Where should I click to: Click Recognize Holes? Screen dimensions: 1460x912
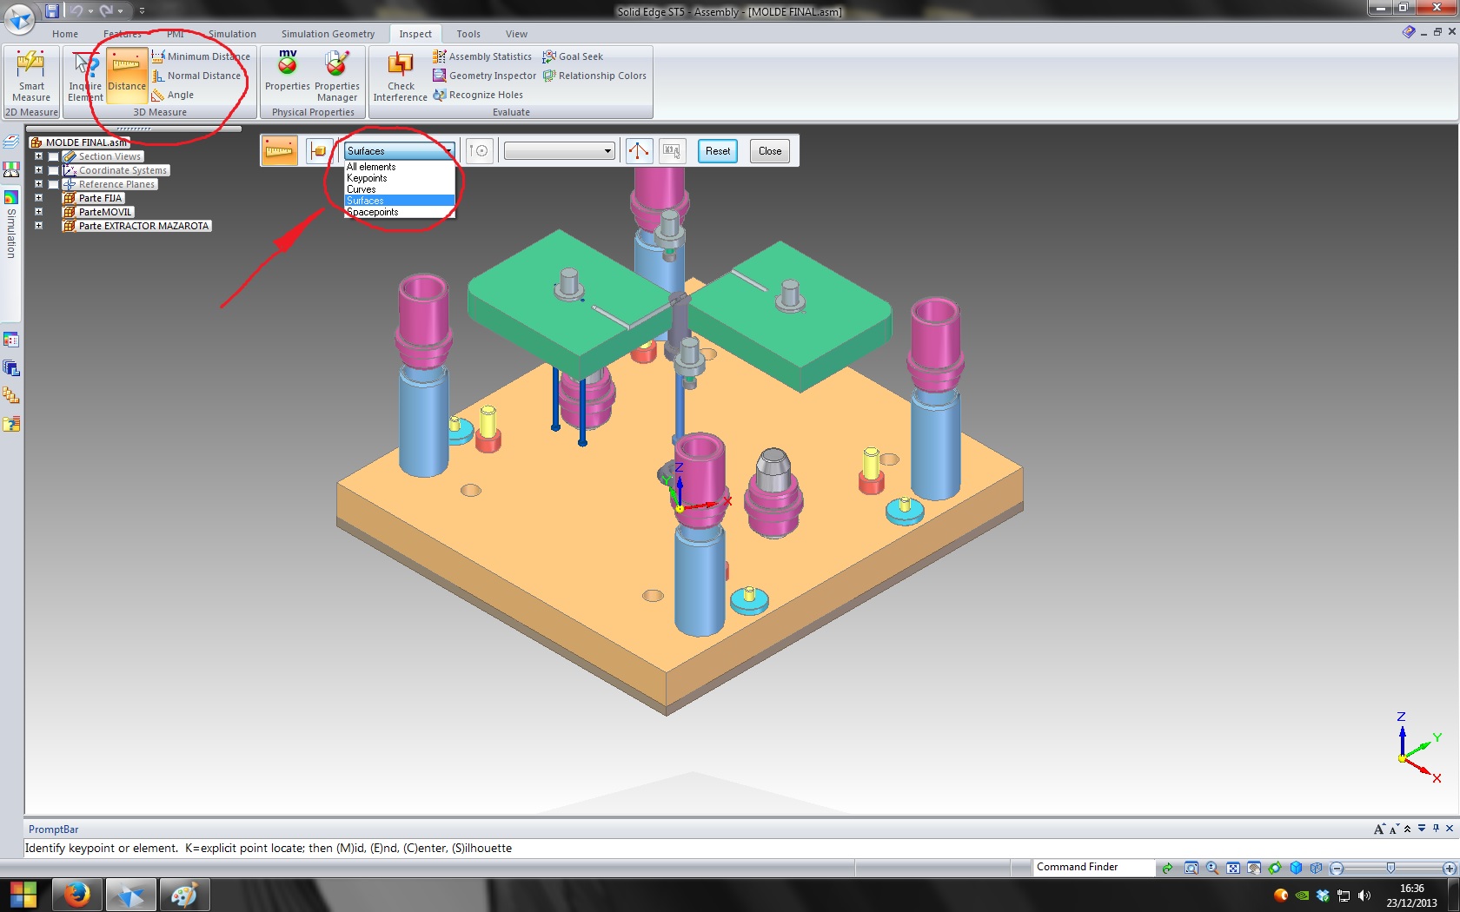[478, 95]
